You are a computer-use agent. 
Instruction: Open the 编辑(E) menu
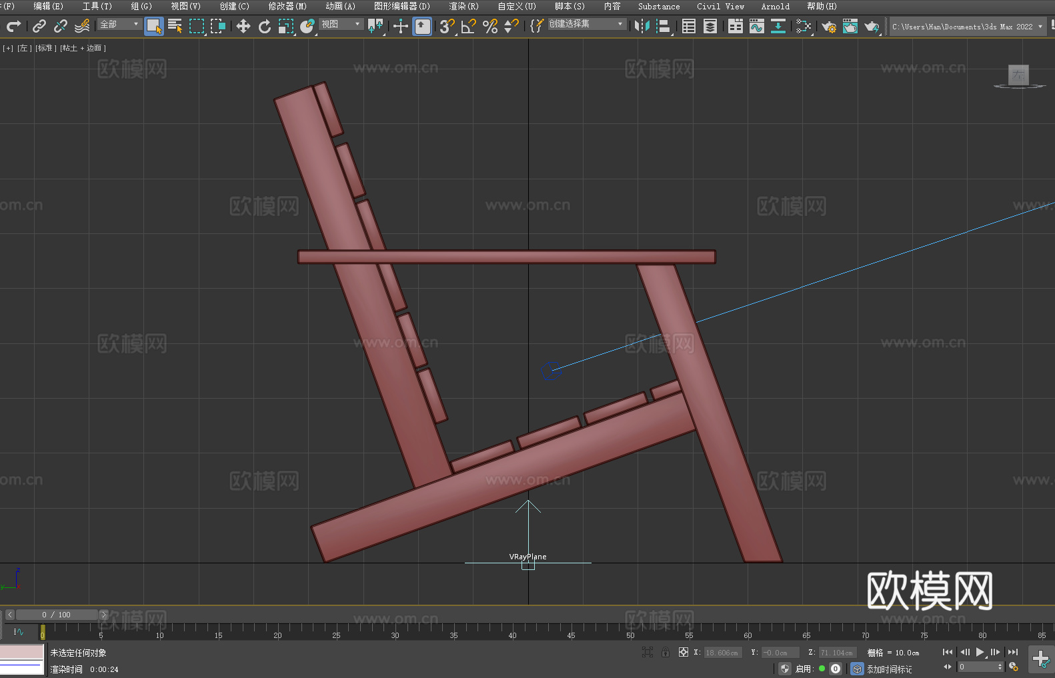49,6
